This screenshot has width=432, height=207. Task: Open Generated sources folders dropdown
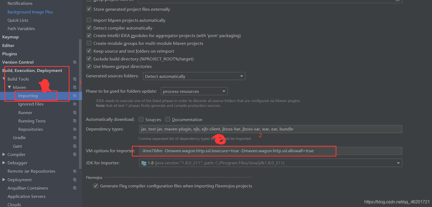click(x=194, y=76)
